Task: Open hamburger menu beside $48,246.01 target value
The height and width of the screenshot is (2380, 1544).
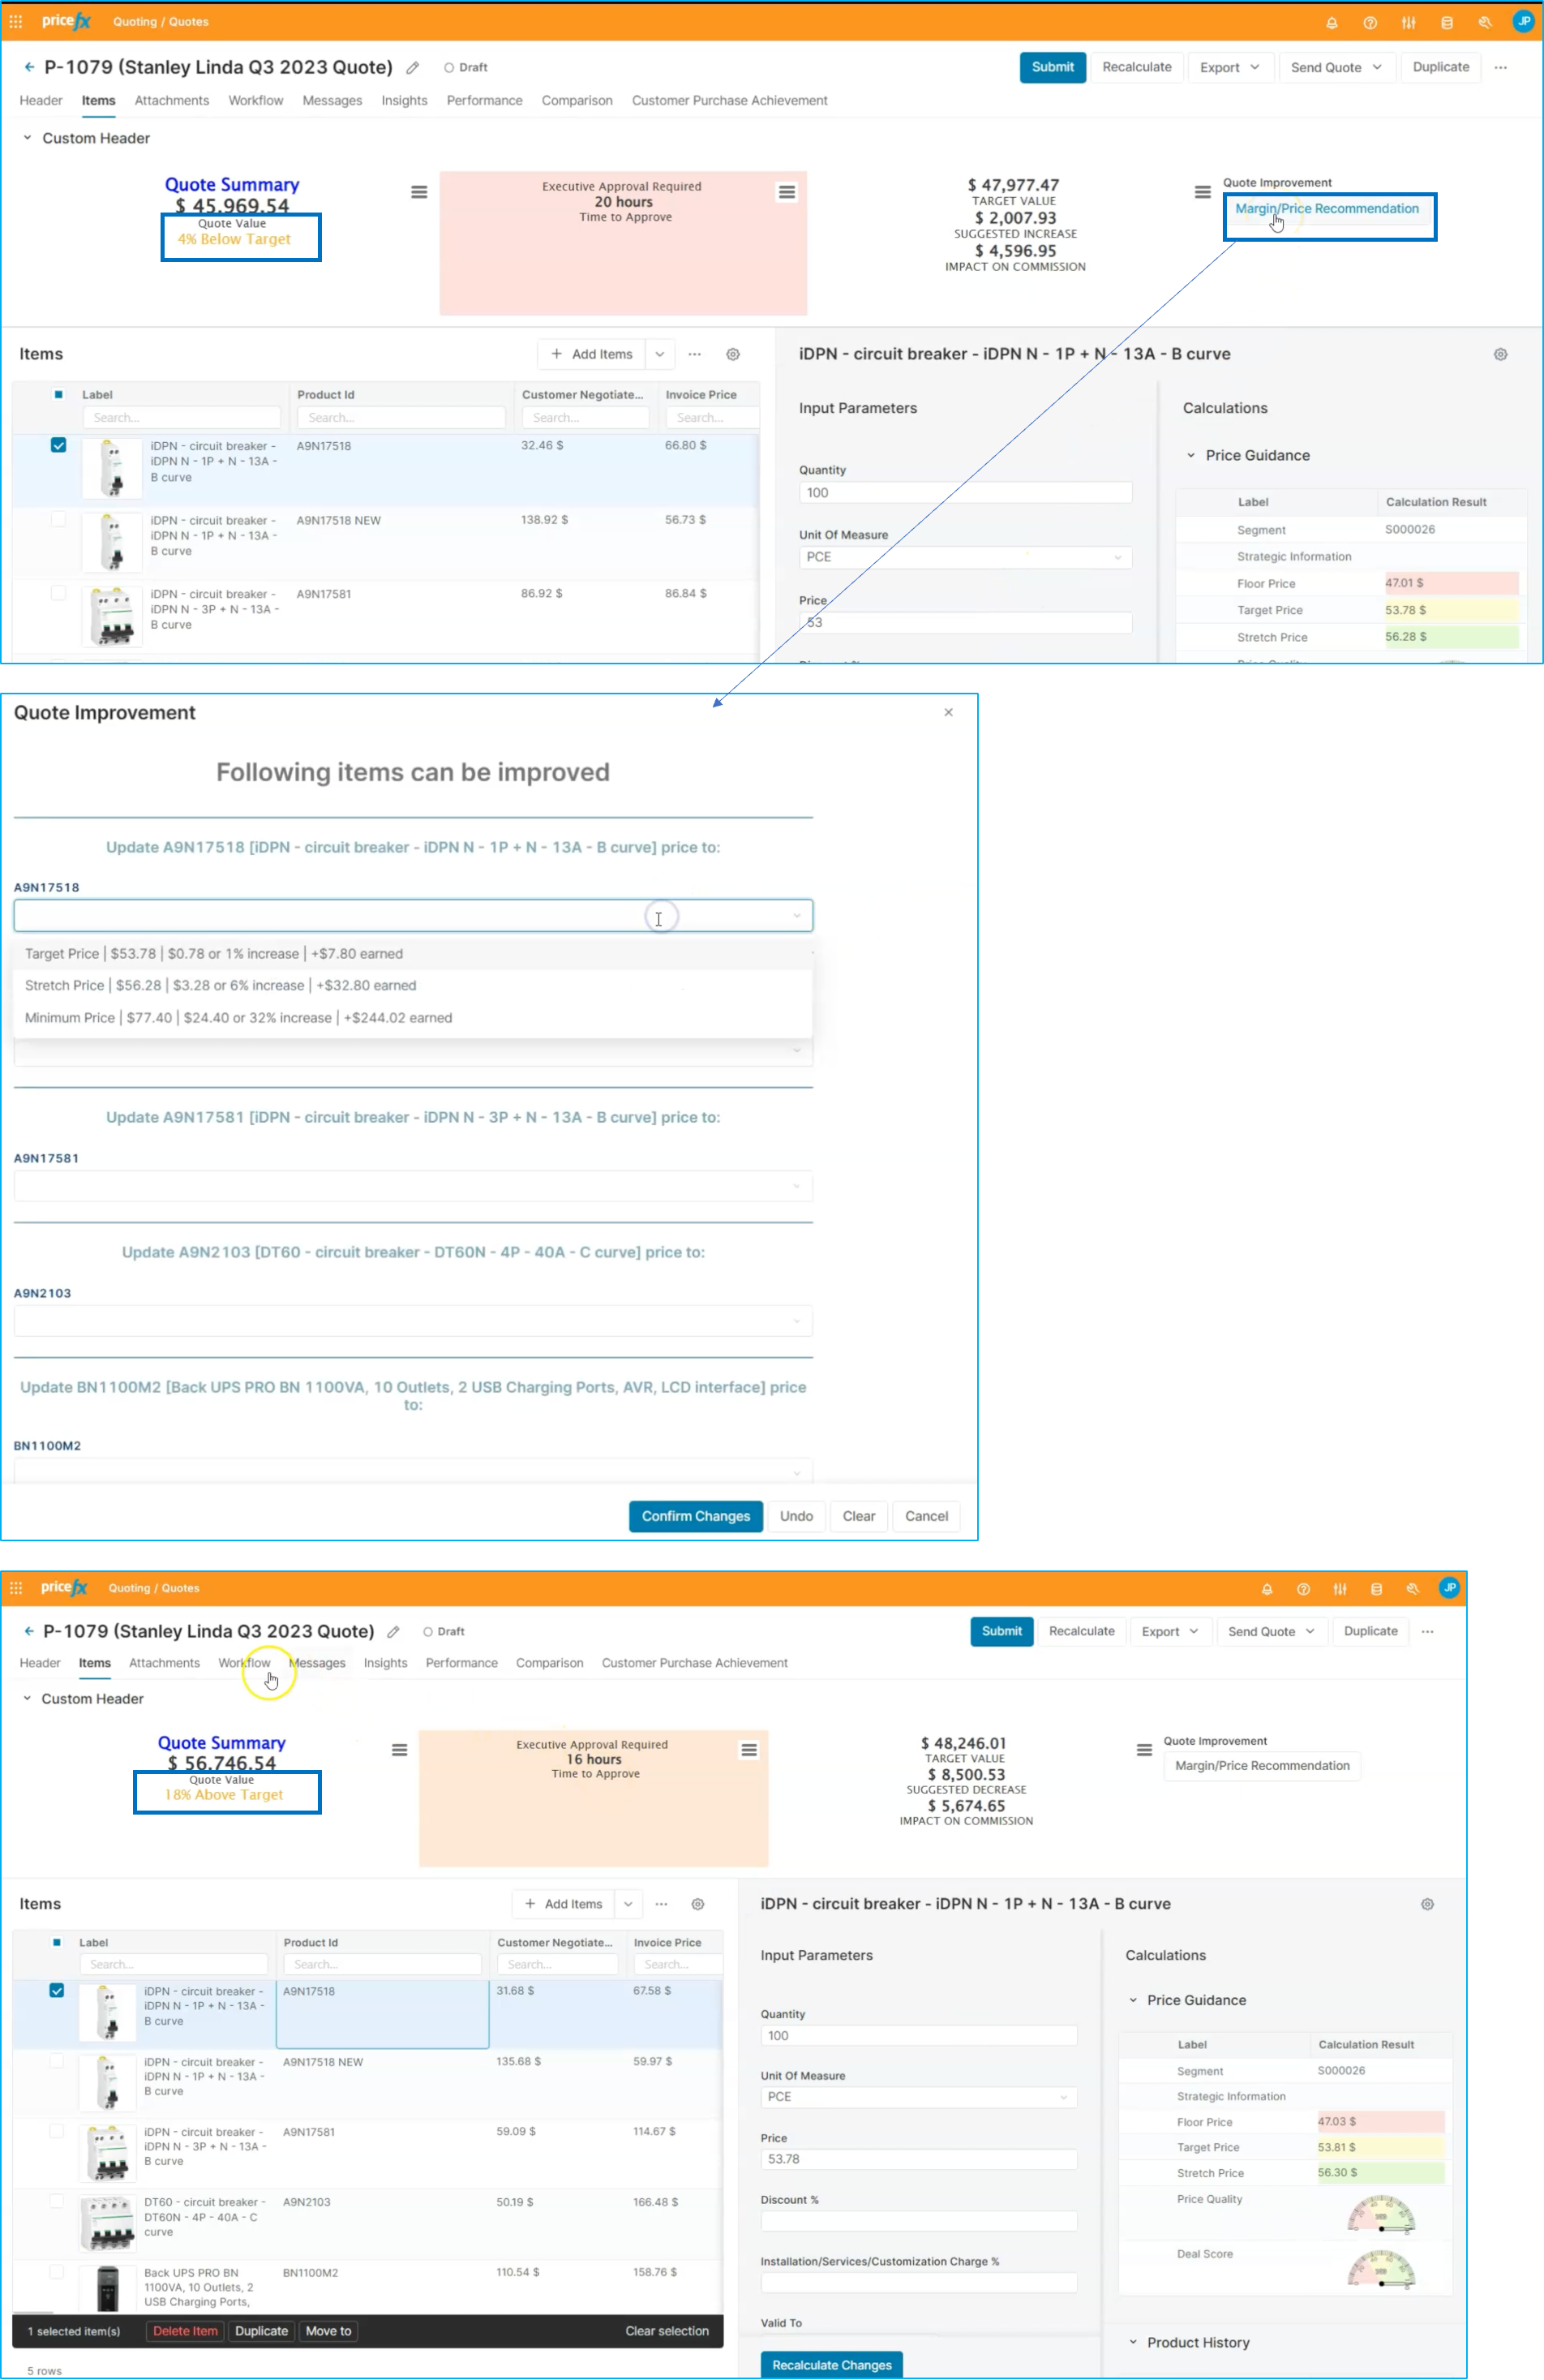Action: [1144, 1750]
